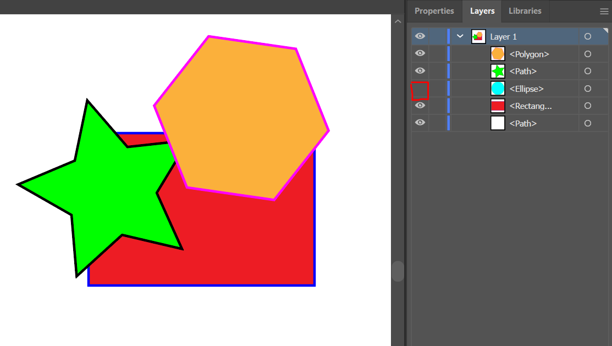This screenshot has width=612, height=346.
Task: Click the cyan Ellipse layer thumbnail
Action: tap(498, 89)
